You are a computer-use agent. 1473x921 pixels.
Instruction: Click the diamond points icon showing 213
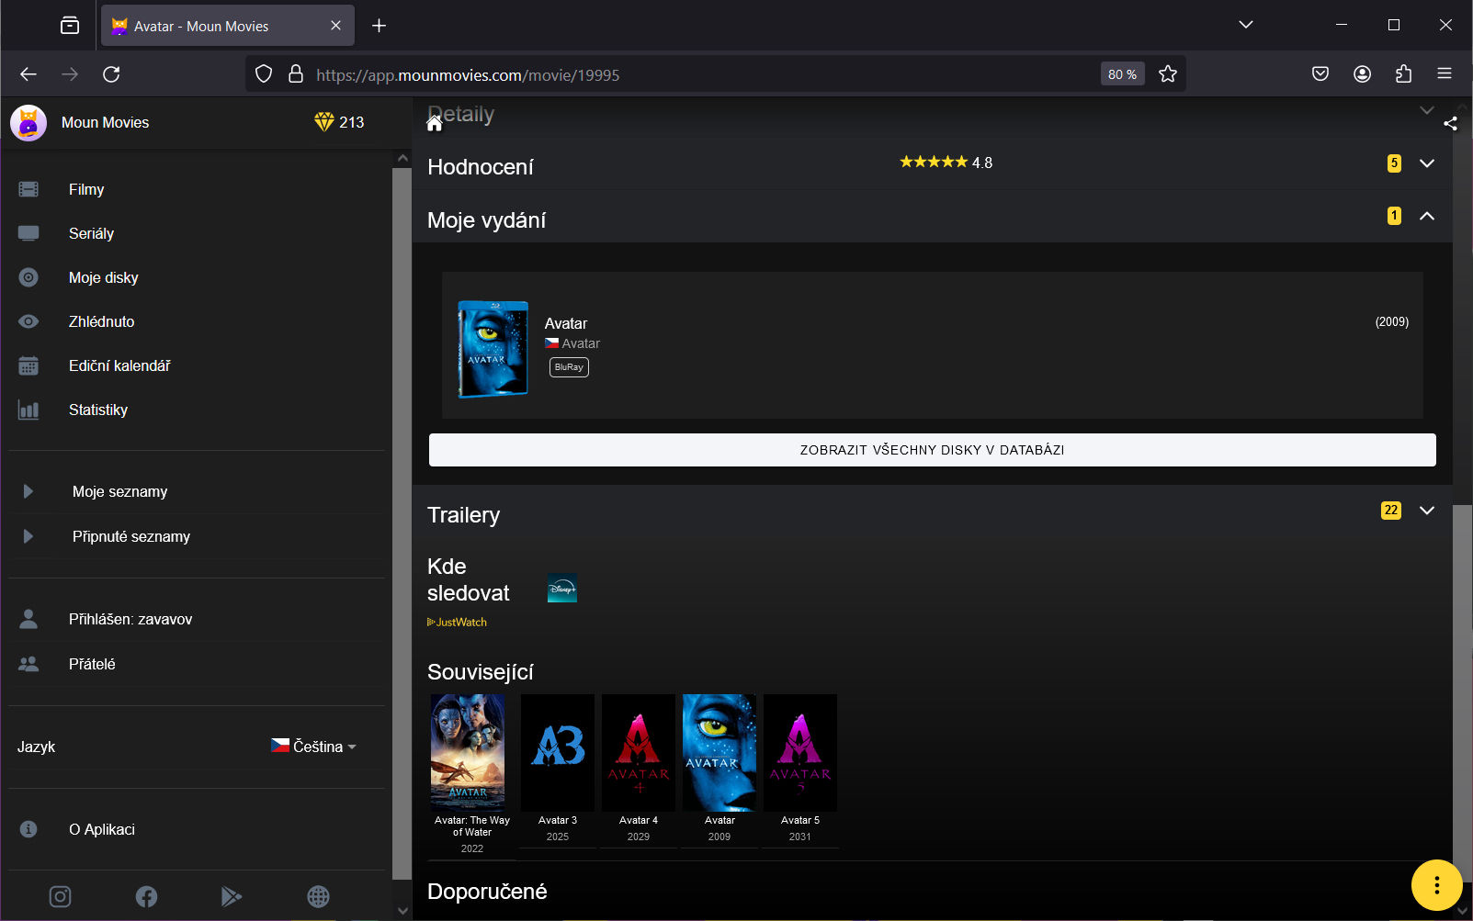(324, 122)
